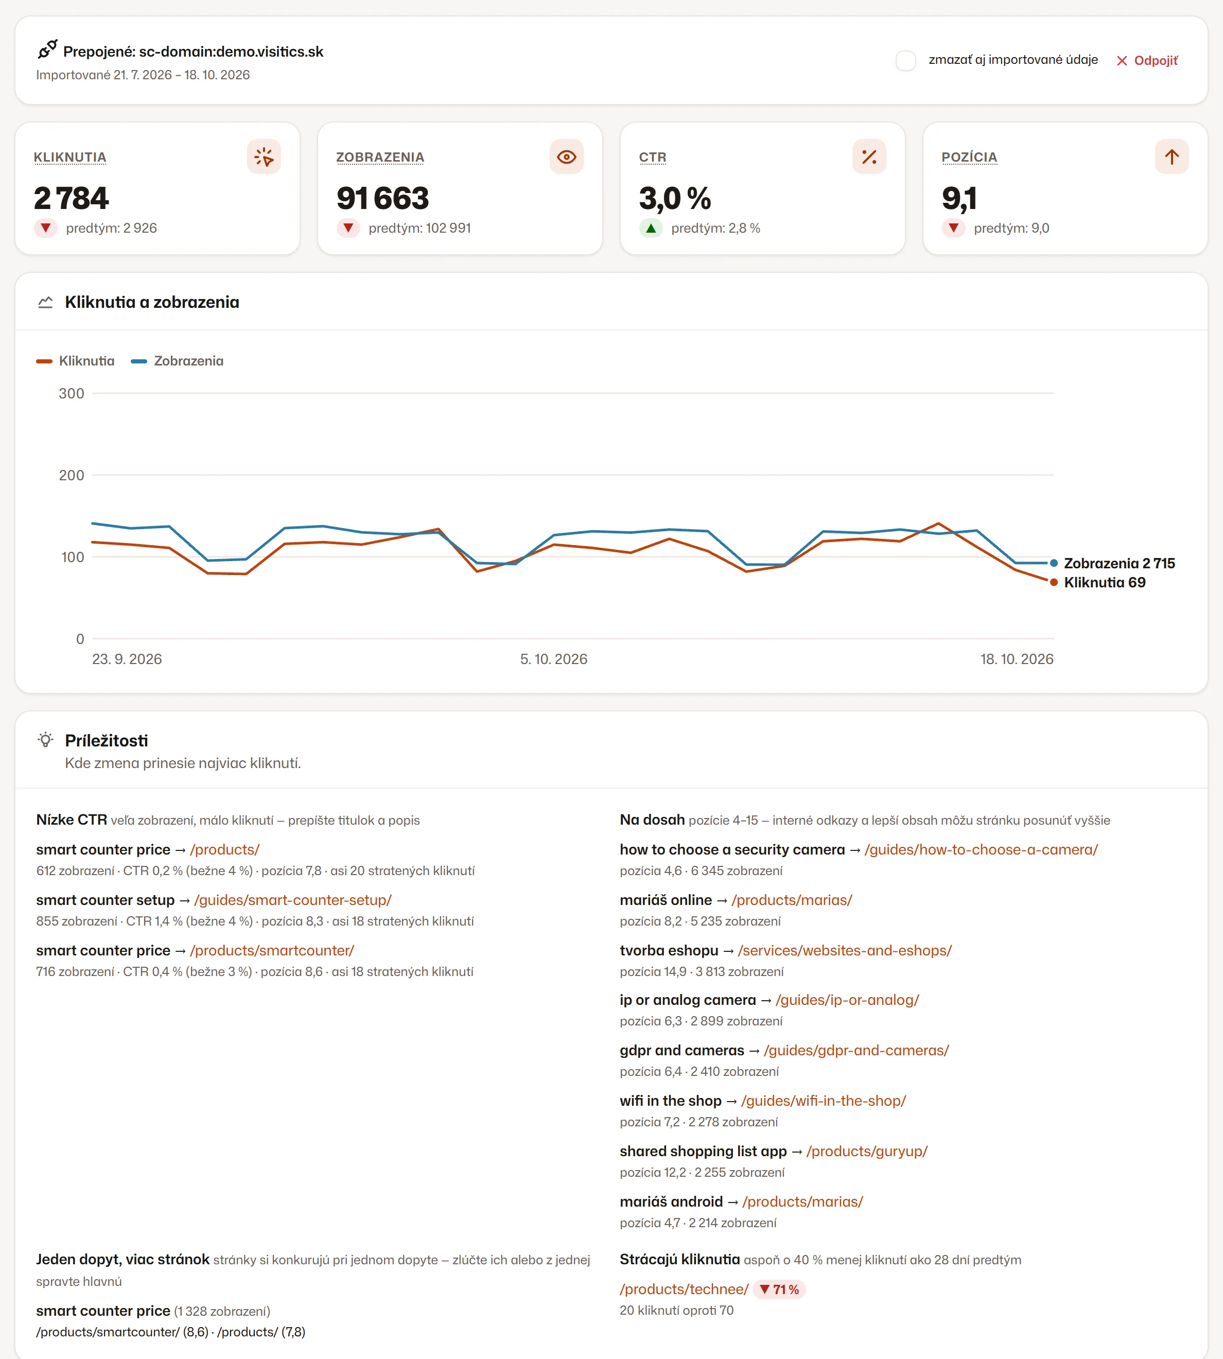Click the up-arrow icon in Pozícia card
This screenshot has width=1223, height=1359.
click(1172, 158)
